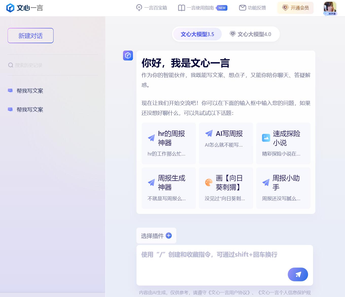Open 功能反馈 menu item

pyautogui.click(x=252, y=8)
